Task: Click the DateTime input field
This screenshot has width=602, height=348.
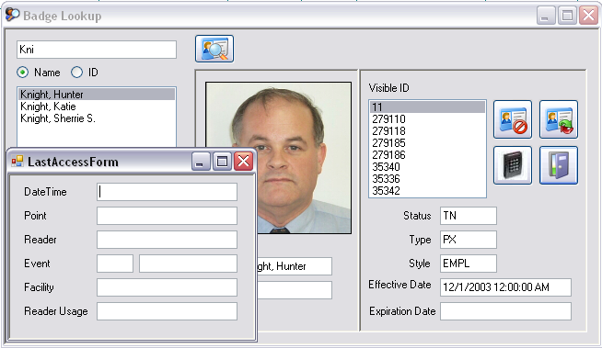Action: (167, 191)
